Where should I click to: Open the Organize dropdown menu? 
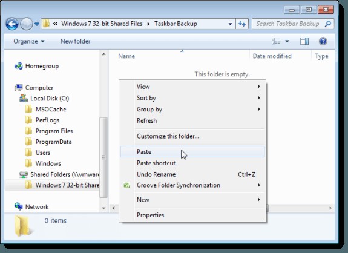point(29,41)
